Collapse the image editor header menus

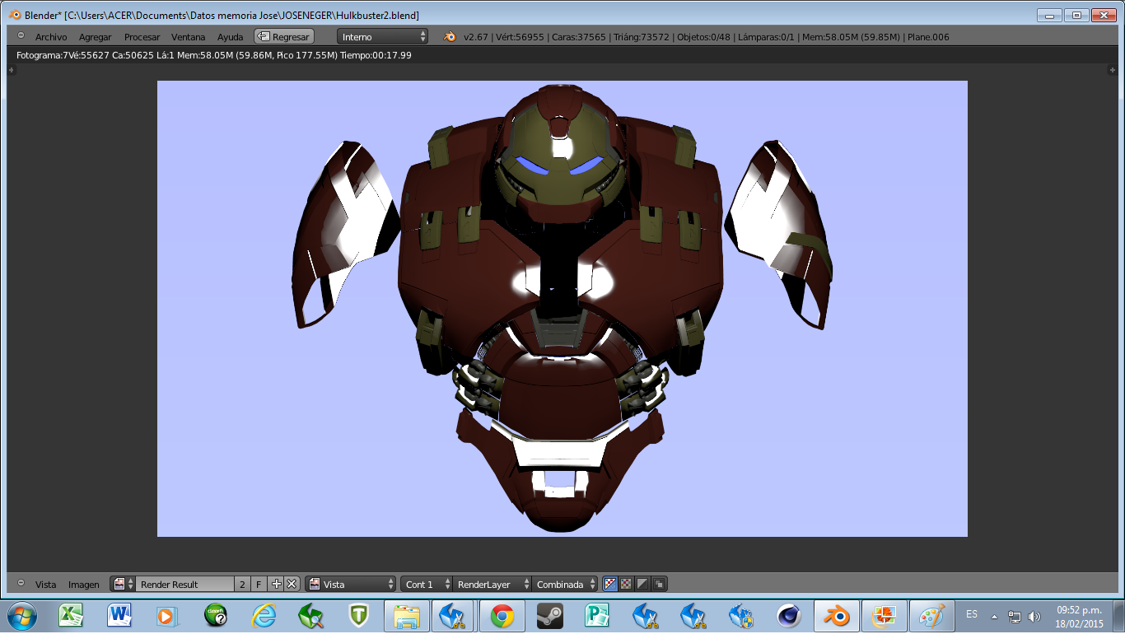[x=21, y=584]
